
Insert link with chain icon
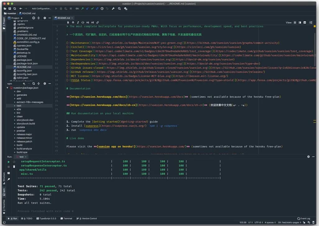tap(98, 23)
